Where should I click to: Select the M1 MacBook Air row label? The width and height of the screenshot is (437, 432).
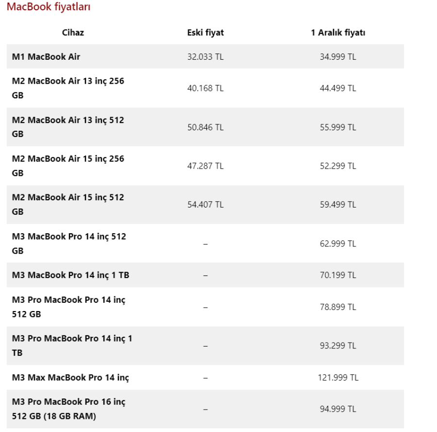(x=46, y=57)
